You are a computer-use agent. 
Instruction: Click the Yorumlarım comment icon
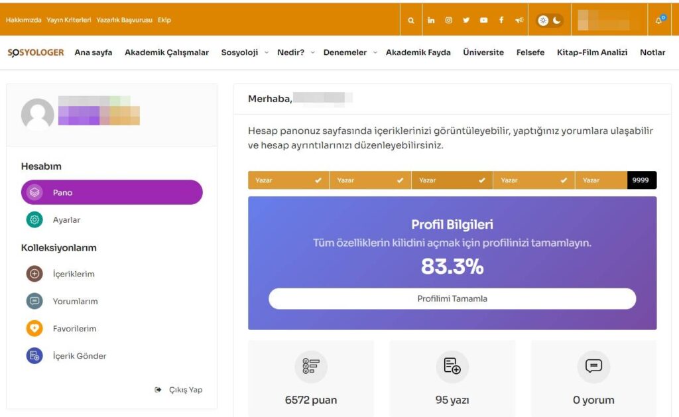[x=34, y=301]
